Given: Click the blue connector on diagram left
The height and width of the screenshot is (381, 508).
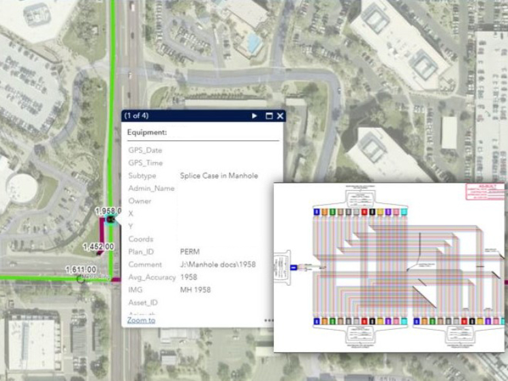Looking at the screenshot, I should pos(294,267).
